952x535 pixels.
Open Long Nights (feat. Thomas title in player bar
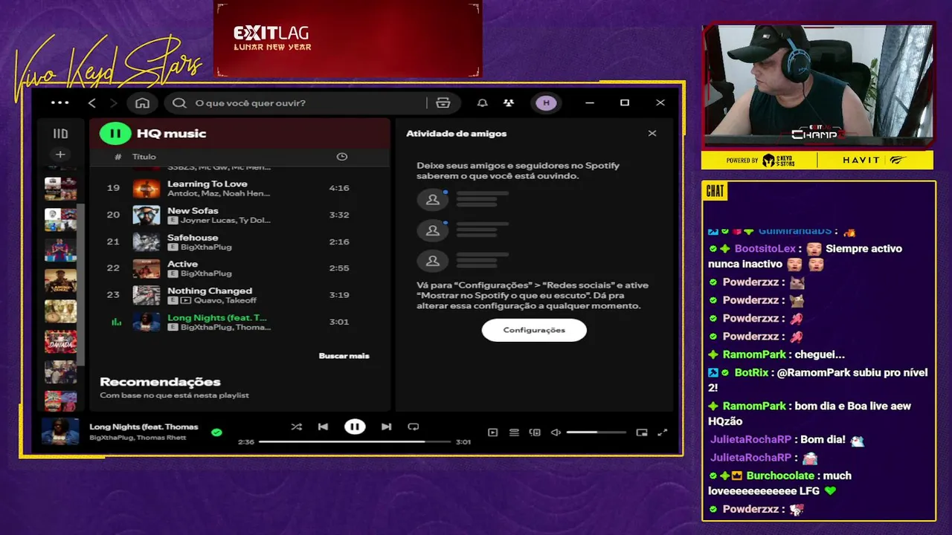point(144,427)
